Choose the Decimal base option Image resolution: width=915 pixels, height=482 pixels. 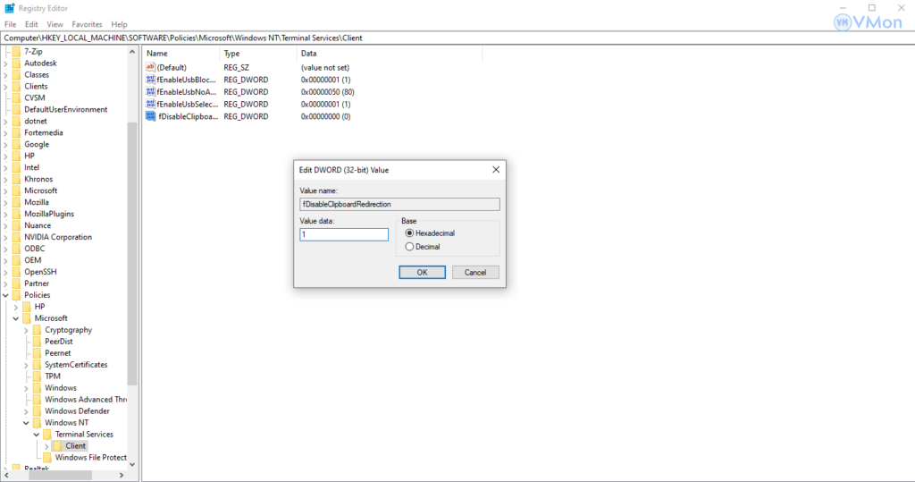410,247
